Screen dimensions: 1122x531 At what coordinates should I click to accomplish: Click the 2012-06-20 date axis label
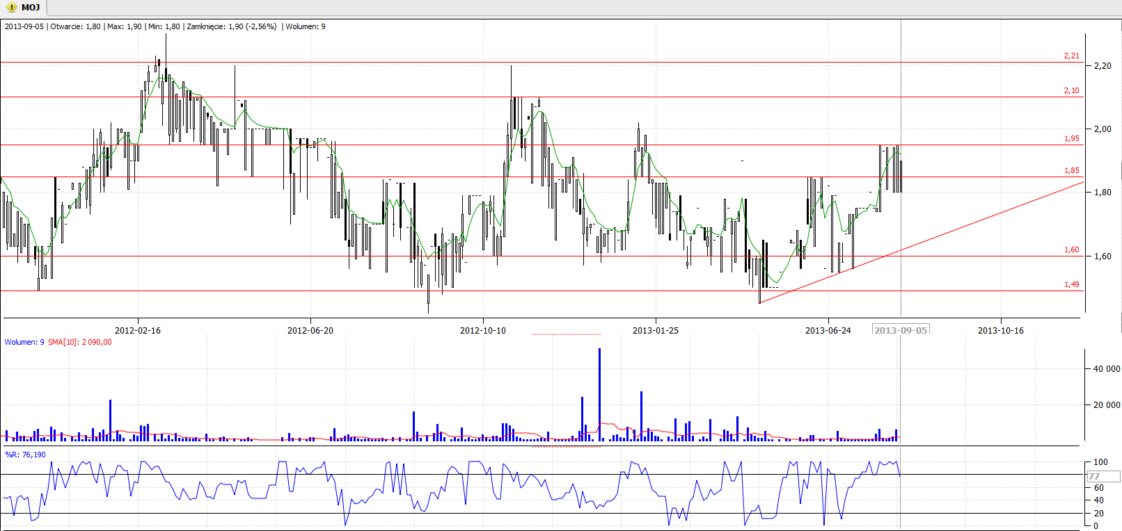[x=310, y=330]
